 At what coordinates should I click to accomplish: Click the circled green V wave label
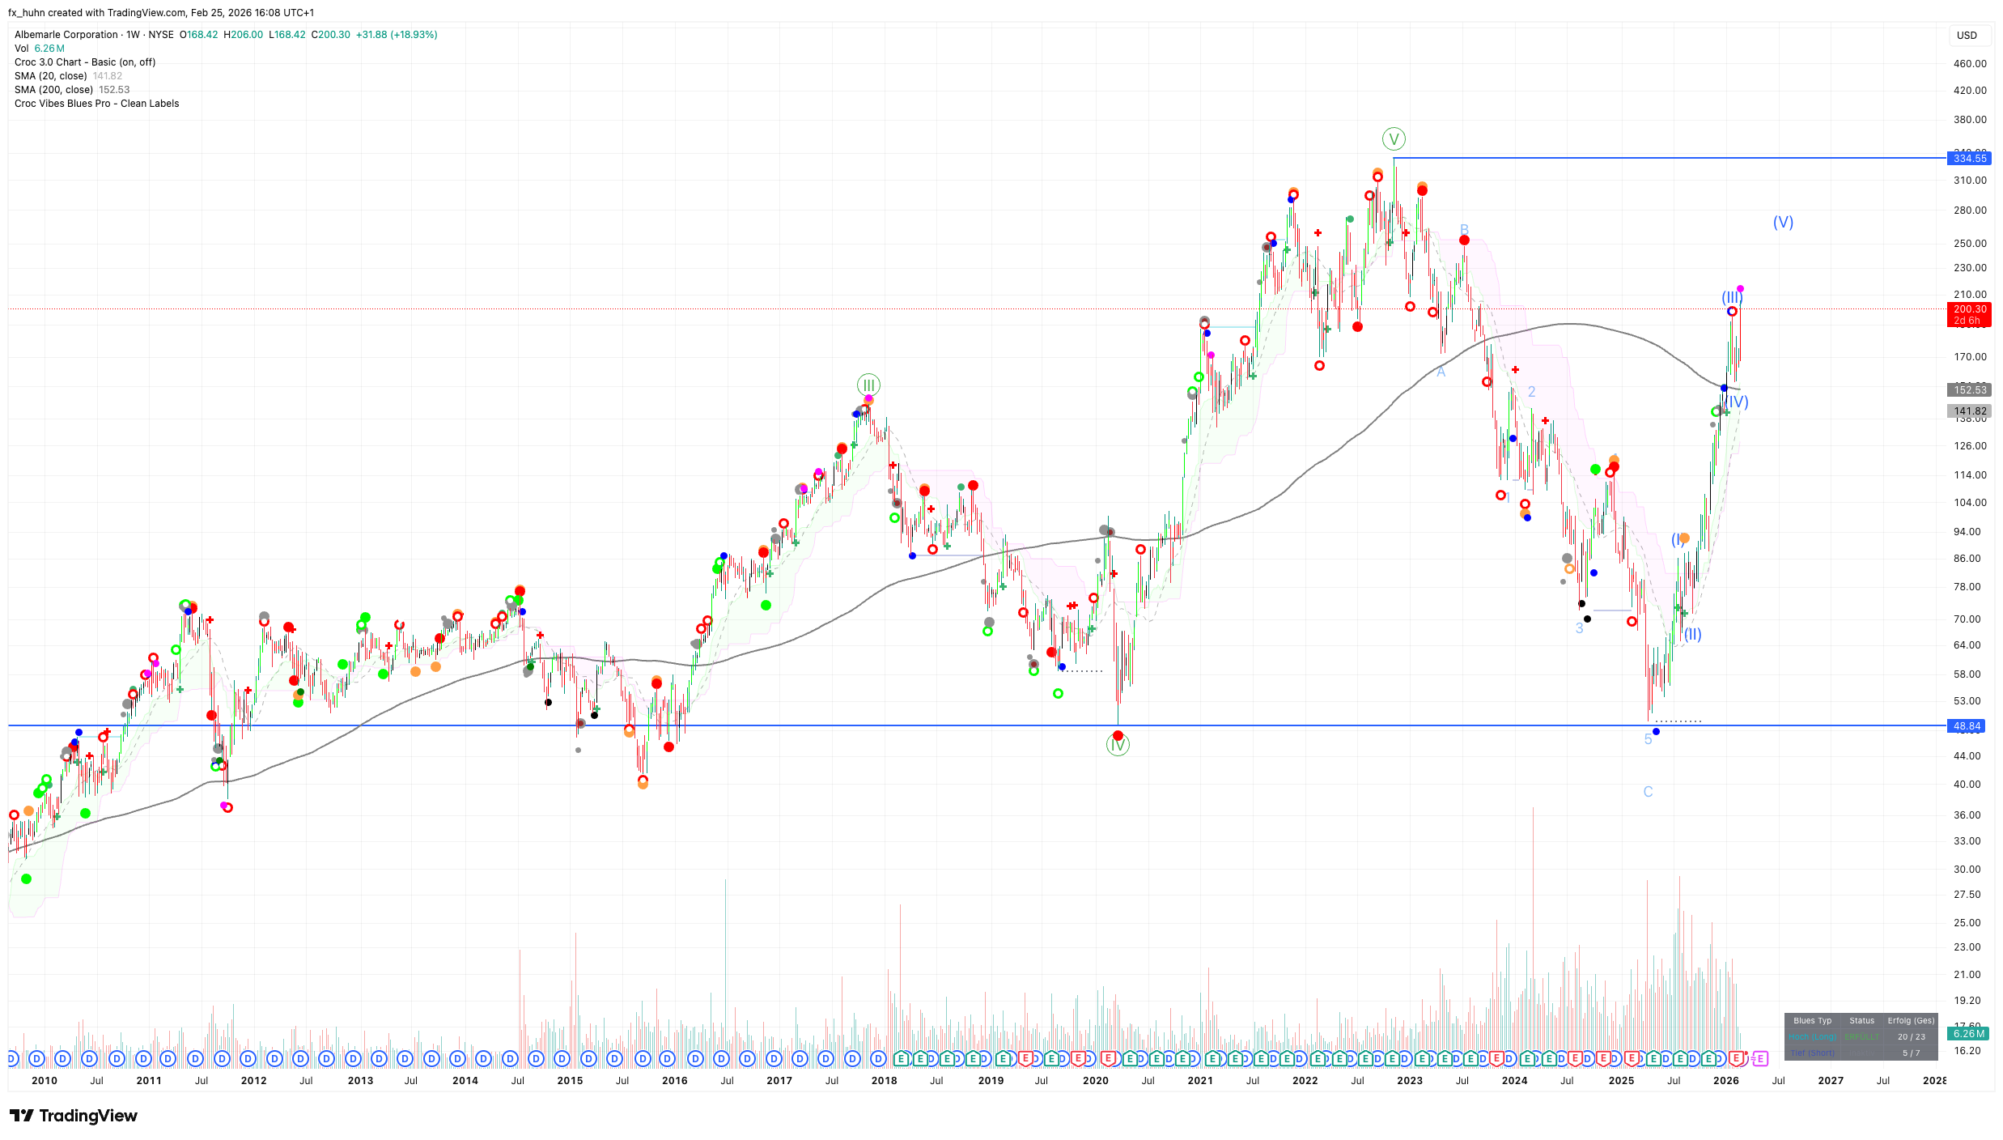(x=1394, y=139)
